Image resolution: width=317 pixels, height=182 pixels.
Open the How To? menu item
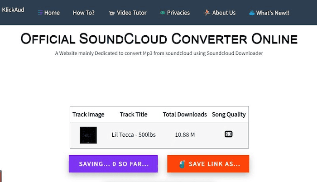(x=83, y=13)
